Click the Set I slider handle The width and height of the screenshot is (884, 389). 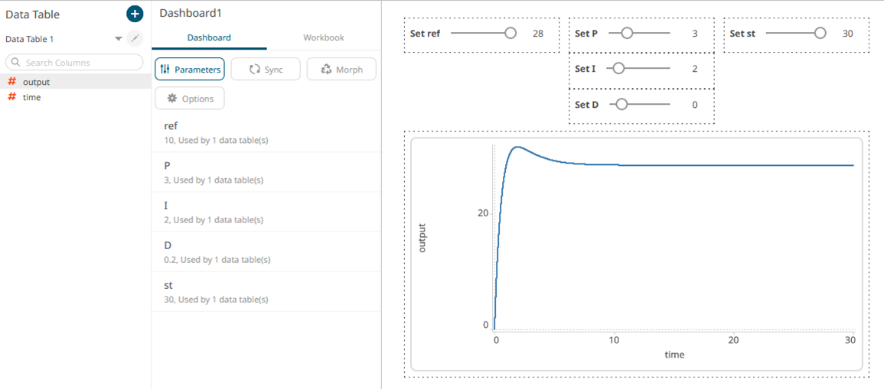click(x=618, y=69)
